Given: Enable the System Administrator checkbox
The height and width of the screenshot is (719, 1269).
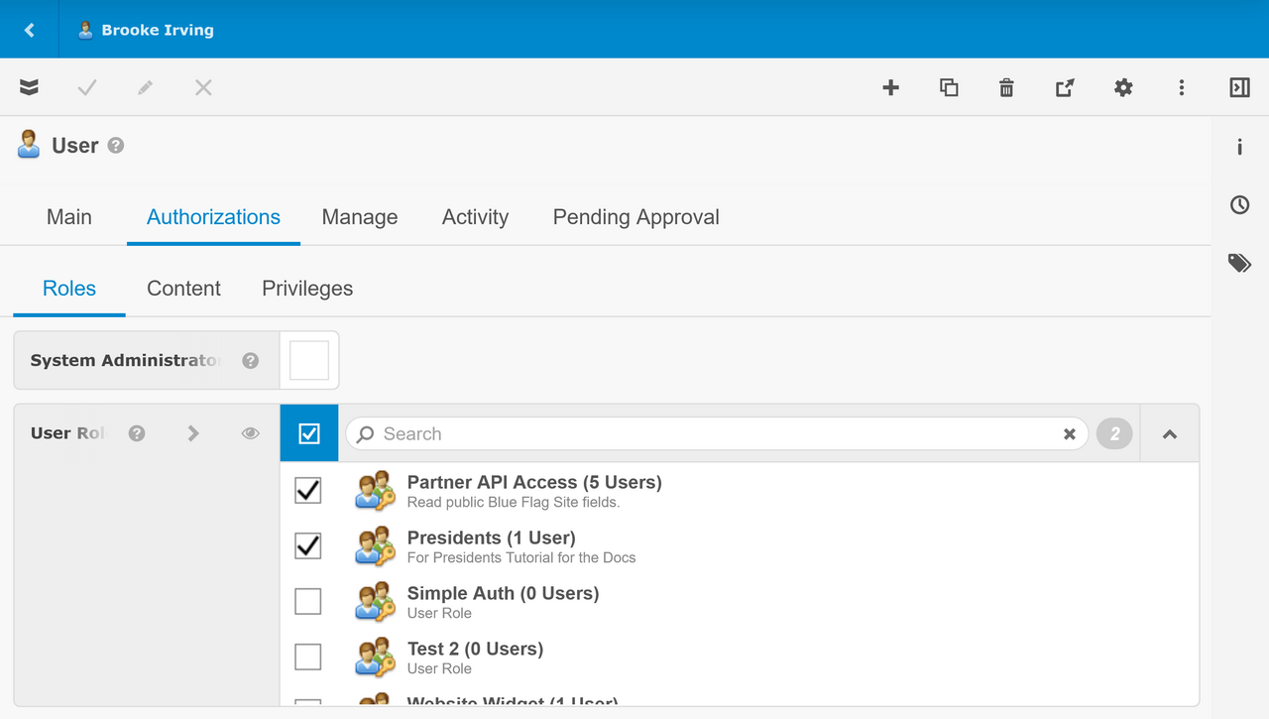Looking at the screenshot, I should point(309,361).
